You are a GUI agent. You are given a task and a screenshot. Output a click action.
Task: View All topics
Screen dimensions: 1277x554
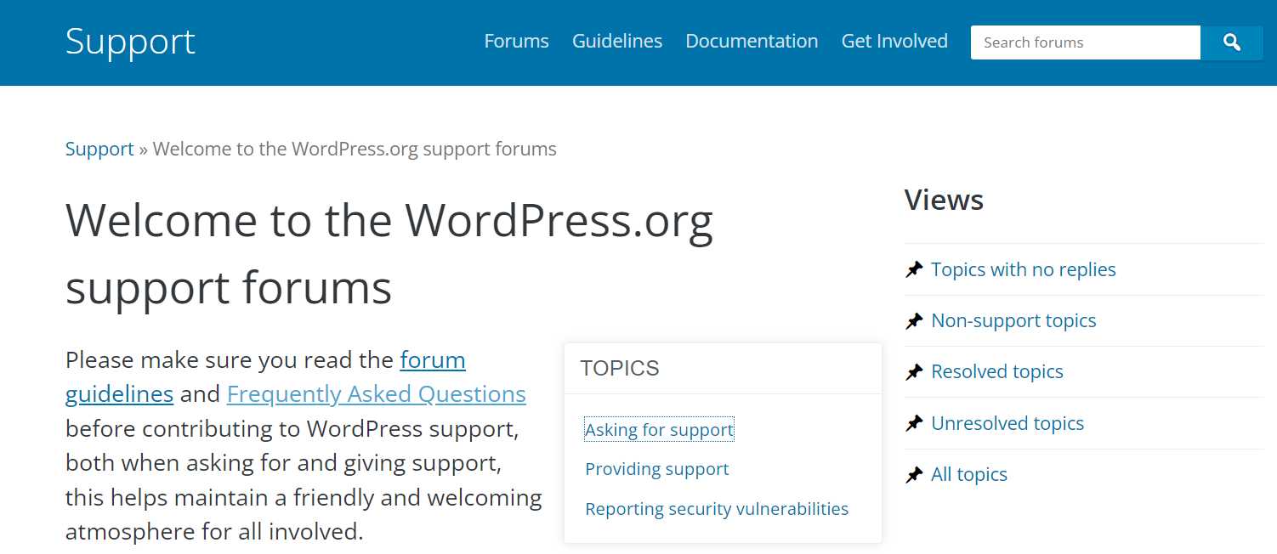coord(969,474)
